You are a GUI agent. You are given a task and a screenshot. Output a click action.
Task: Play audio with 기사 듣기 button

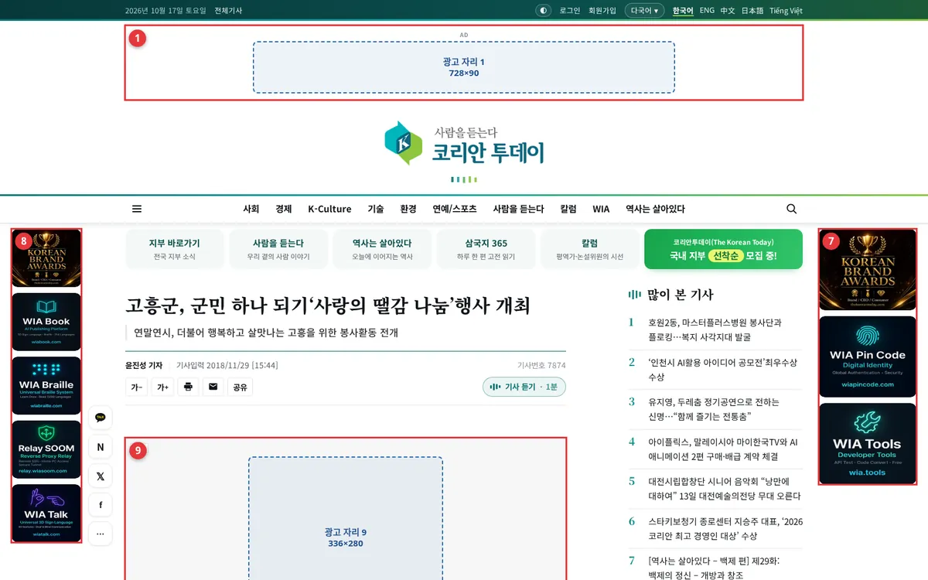(524, 387)
